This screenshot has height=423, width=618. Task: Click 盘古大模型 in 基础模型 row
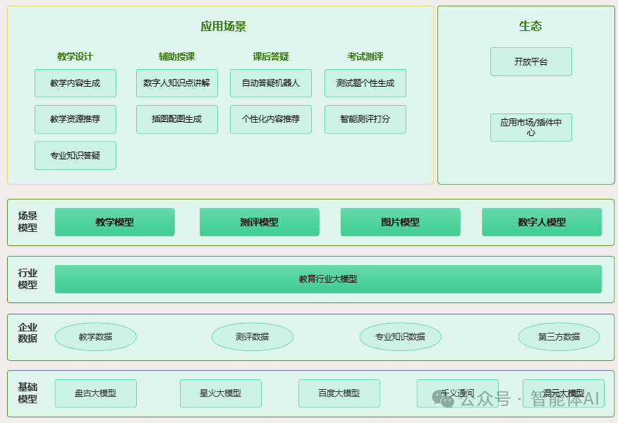[95, 393]
